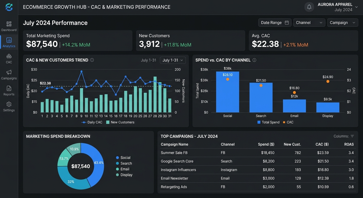Screen dimensions: 363x198
Task: Open the notifications bell
Action: 309,7
